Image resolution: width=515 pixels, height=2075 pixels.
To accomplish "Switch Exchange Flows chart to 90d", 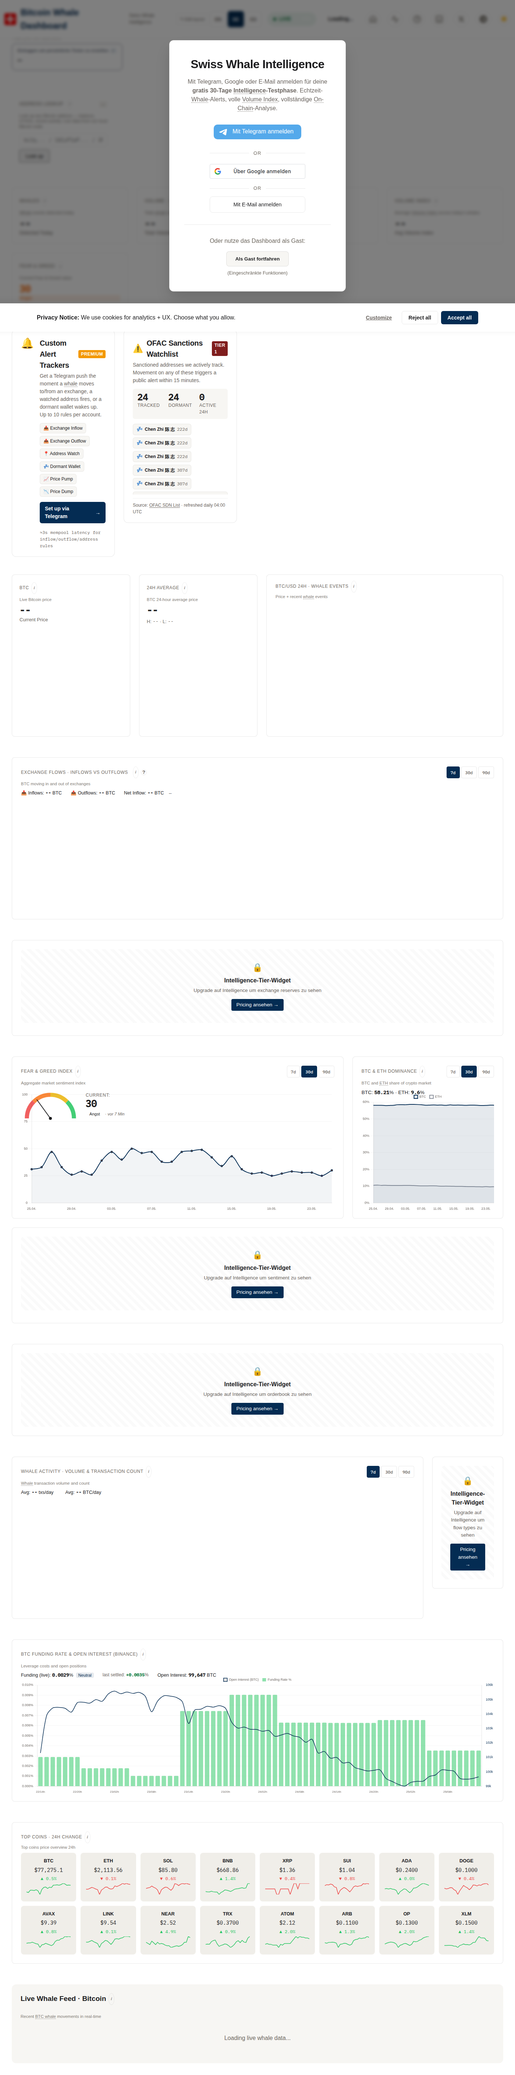I will coord(486,772).
